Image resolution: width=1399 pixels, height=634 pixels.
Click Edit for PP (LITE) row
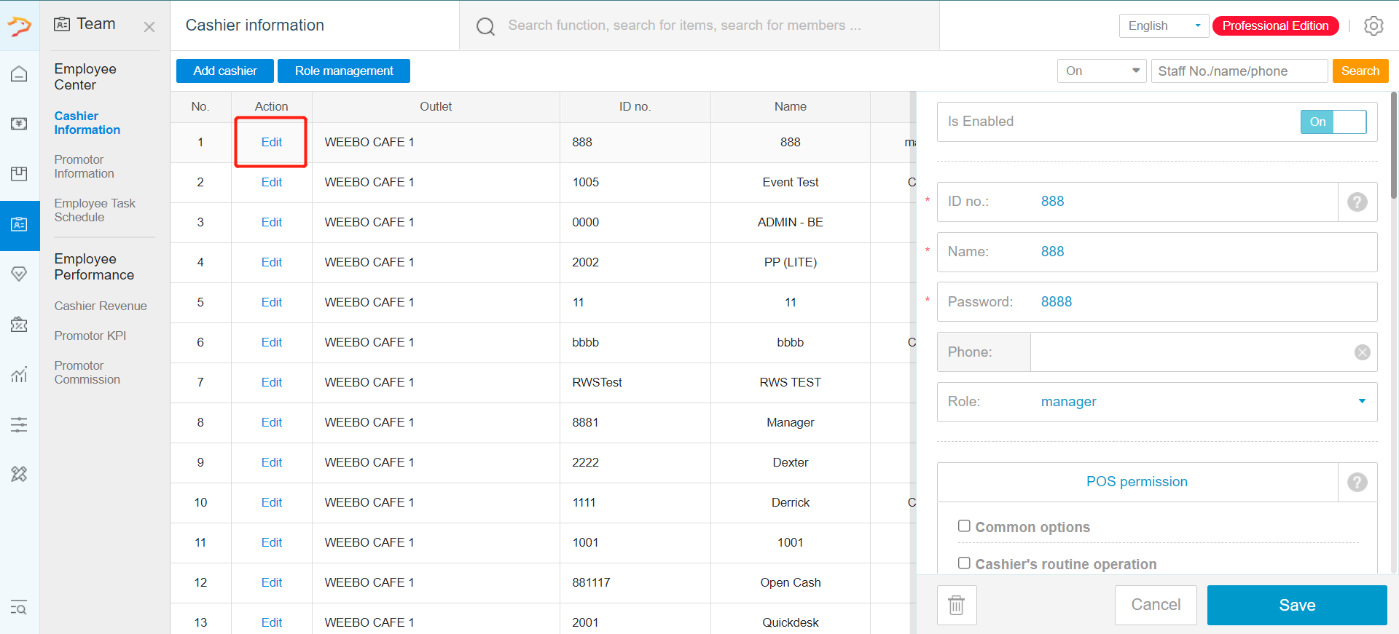272,262
